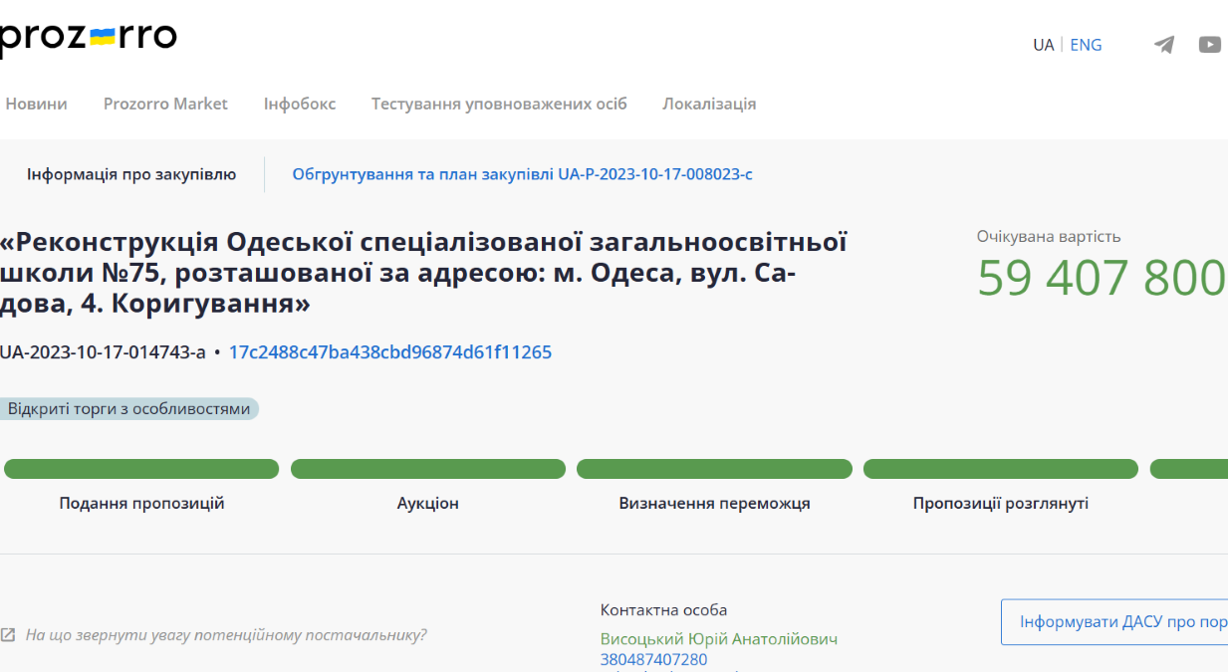This screenshot has height=672, width=1228.
Task: Open the Новини menu item
Action: click(x=37, y=104)
